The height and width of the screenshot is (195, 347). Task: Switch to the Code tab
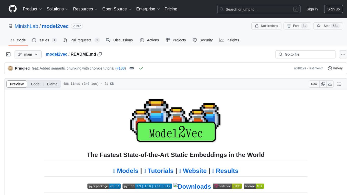(x=18, y=40)
